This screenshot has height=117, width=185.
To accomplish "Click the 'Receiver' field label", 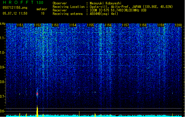I will (60, 10).
